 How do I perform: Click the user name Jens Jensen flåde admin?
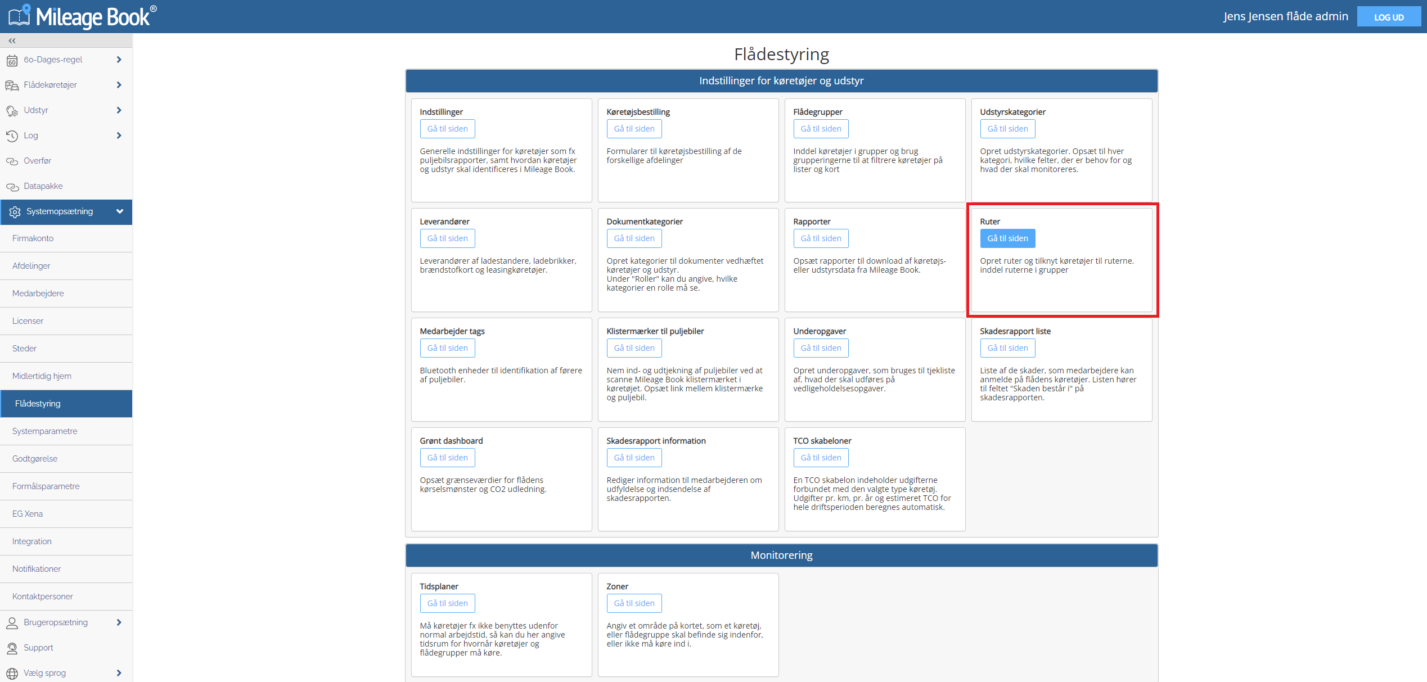pyautogui.click(x=1285, y=16)
